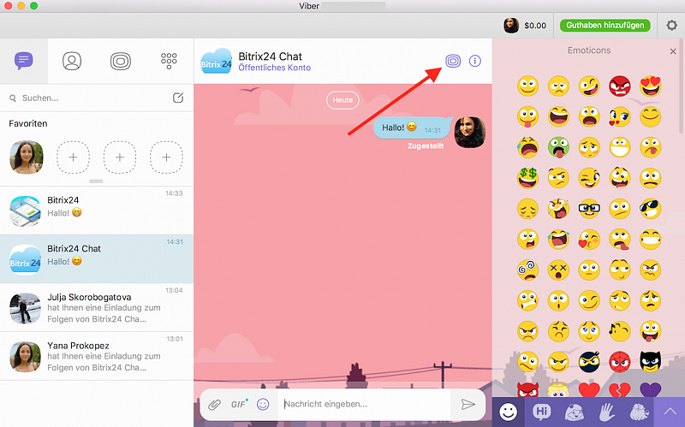Screen dimensions: 685x427
Task: Open the Public Accounts tab in sidebar
Action: click(121, 61)
